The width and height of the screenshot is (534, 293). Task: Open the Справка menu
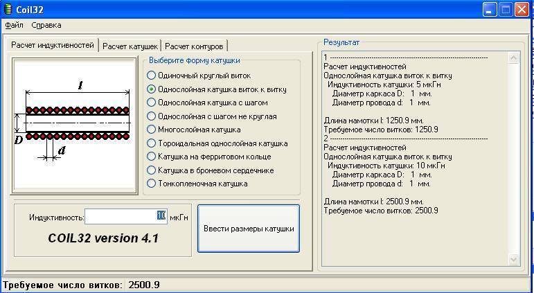click(46, 25)
